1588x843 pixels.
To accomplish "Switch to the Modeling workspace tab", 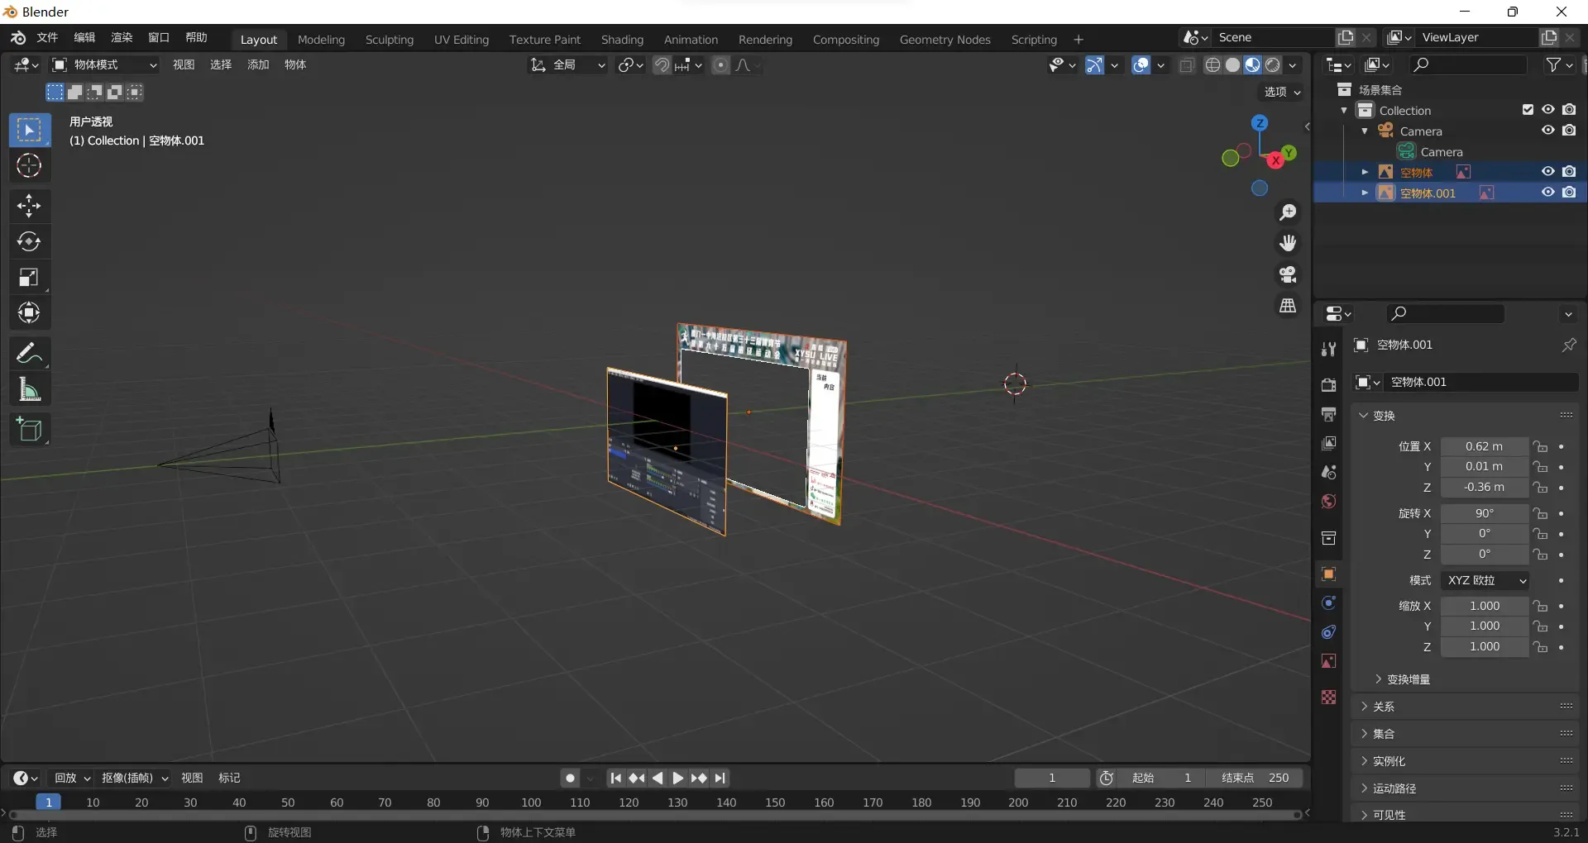I will tap(321, 40).
